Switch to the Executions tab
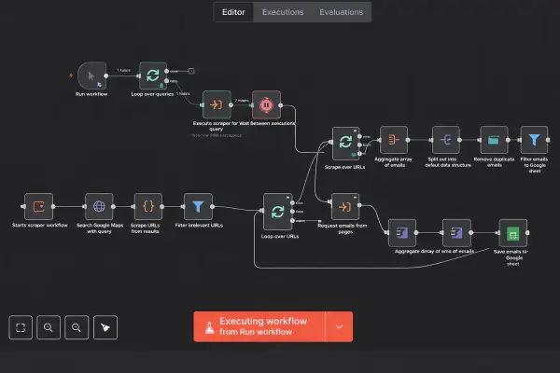The height and width of the screenshot is (373, 560). tap(282, 12)
